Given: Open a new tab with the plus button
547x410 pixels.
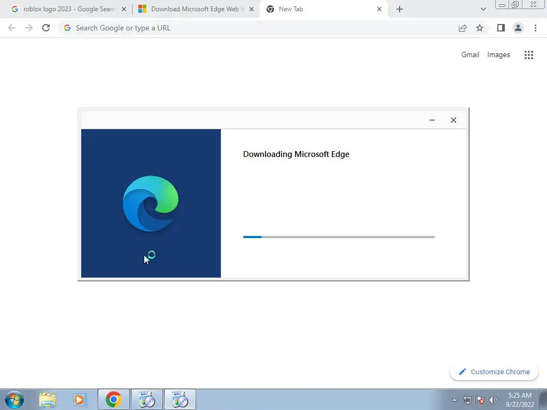Looking at the screenshot, I should pyautogui.click(x=400, y=10).
